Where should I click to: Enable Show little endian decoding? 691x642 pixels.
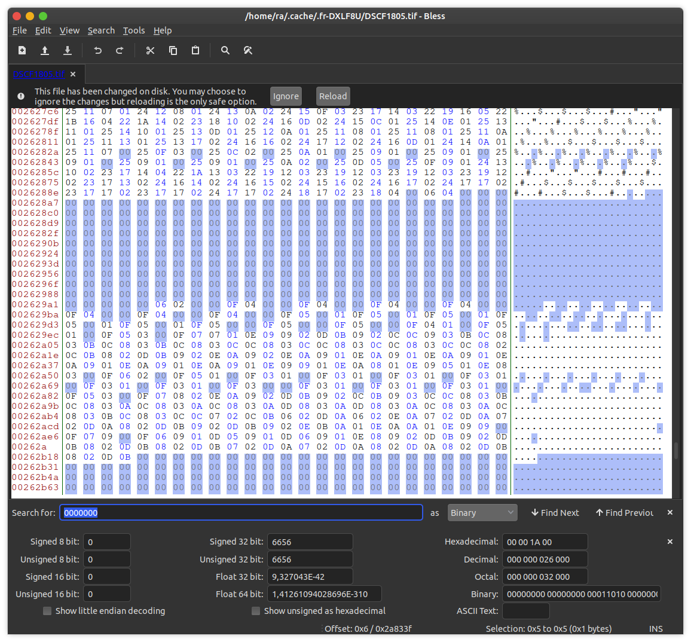tap(47, 611)
